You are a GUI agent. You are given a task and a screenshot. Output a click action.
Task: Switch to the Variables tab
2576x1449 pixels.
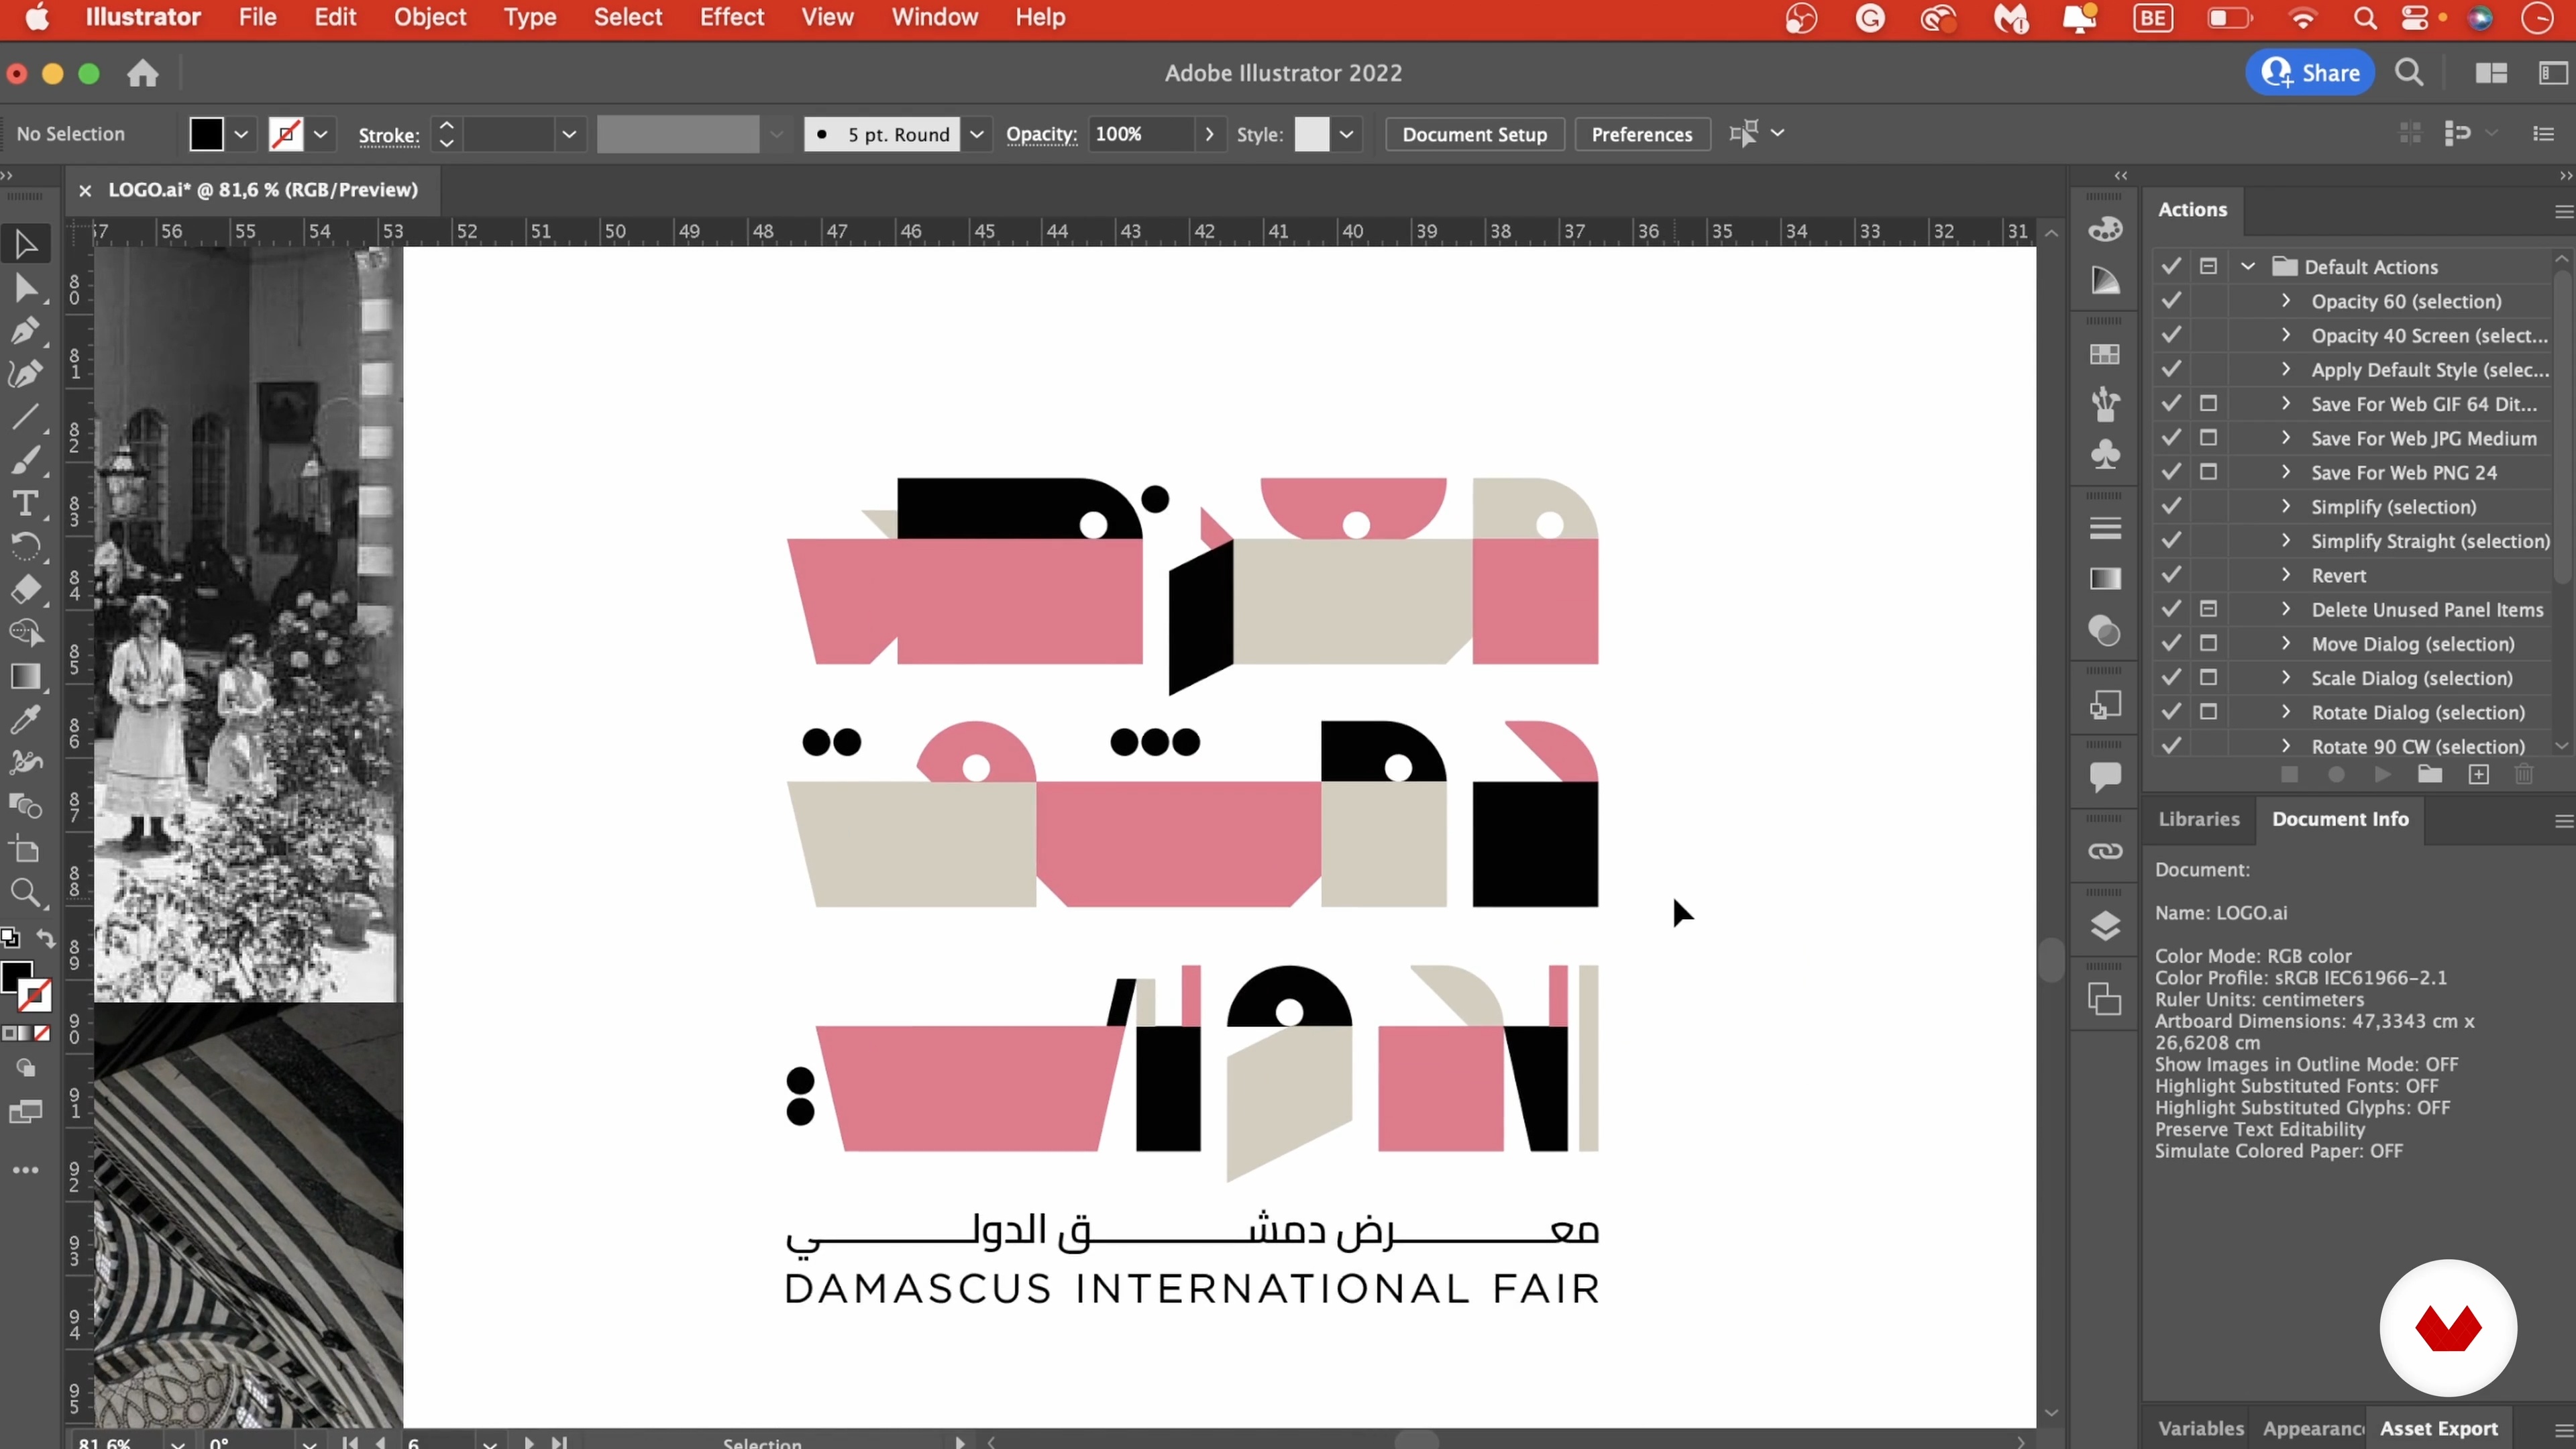click(2200, 1428)
